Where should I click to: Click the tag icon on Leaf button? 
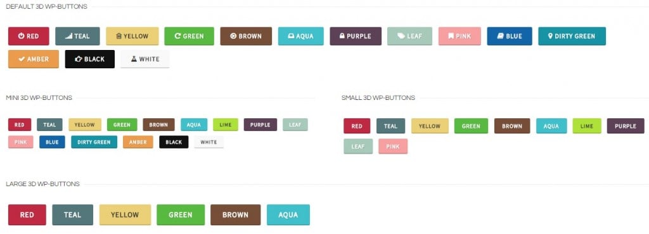pyautogui.click(x=401, y=36)
